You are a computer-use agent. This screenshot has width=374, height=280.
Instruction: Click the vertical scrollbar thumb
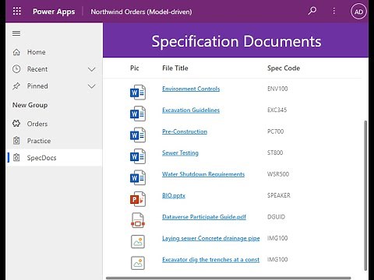click(365, 195)
